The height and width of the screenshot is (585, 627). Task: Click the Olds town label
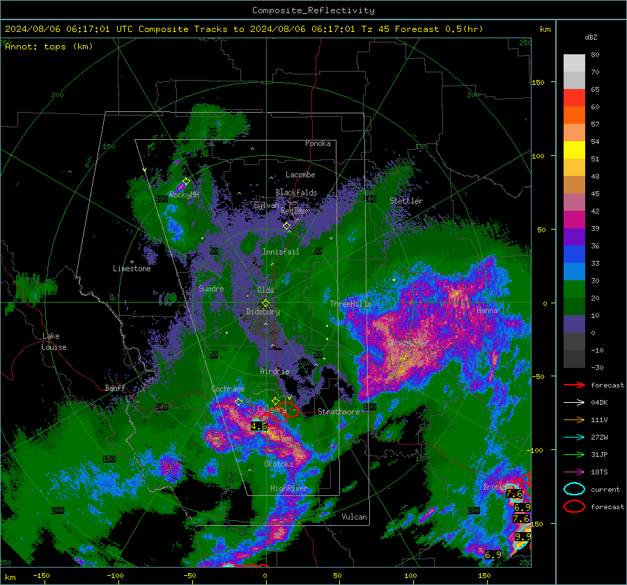point(265,290)
